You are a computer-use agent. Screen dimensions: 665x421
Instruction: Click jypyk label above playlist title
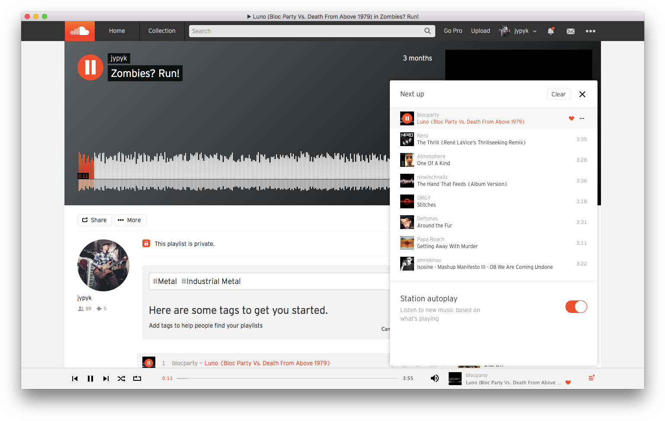coord(119,58)
